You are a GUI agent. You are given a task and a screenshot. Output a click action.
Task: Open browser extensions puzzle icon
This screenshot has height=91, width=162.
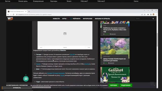point(148,15)
